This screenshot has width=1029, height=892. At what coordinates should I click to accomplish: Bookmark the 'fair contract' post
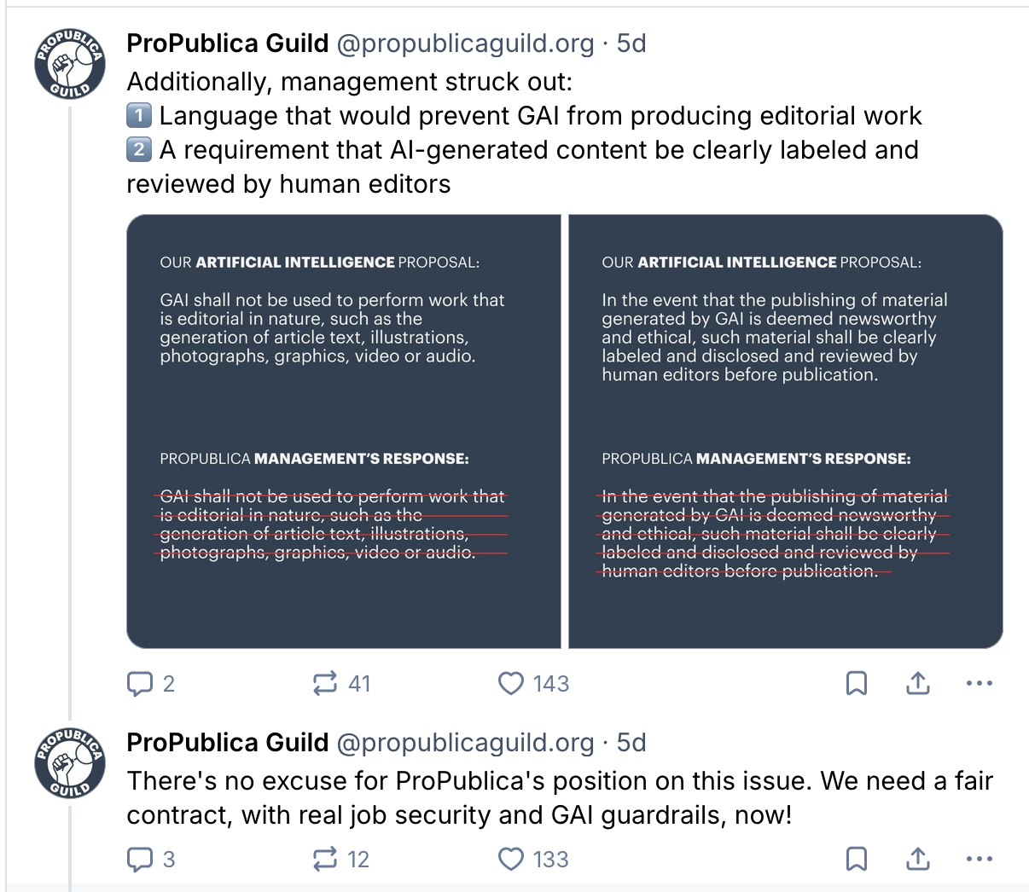(857, 860)
